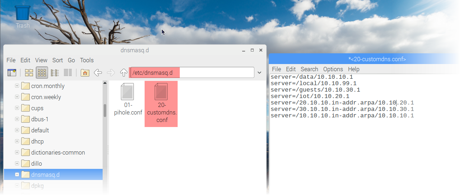Expand the dbus-1 folder node
The width and height of the screenshot is (460, 195).
(17, 119)
